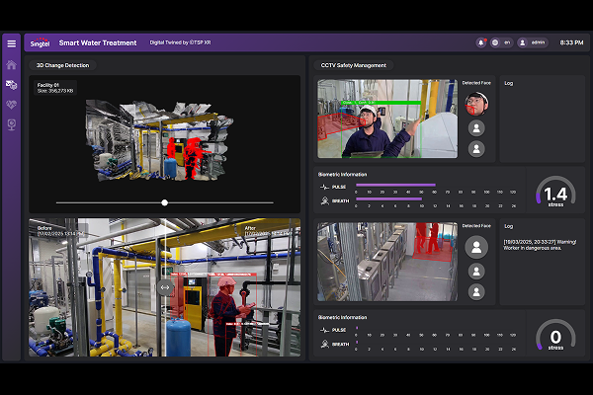Click second empty face placeholder in top camera
The image size is (593, 395).
[476, 149]
